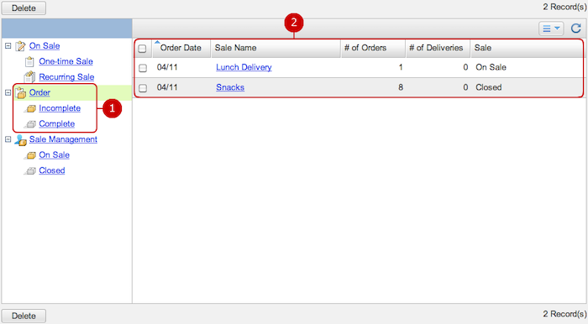The image size is (588, 324).
Task: Click the On Sale status in Lunch Delivery row
Action: pos(491,67)
